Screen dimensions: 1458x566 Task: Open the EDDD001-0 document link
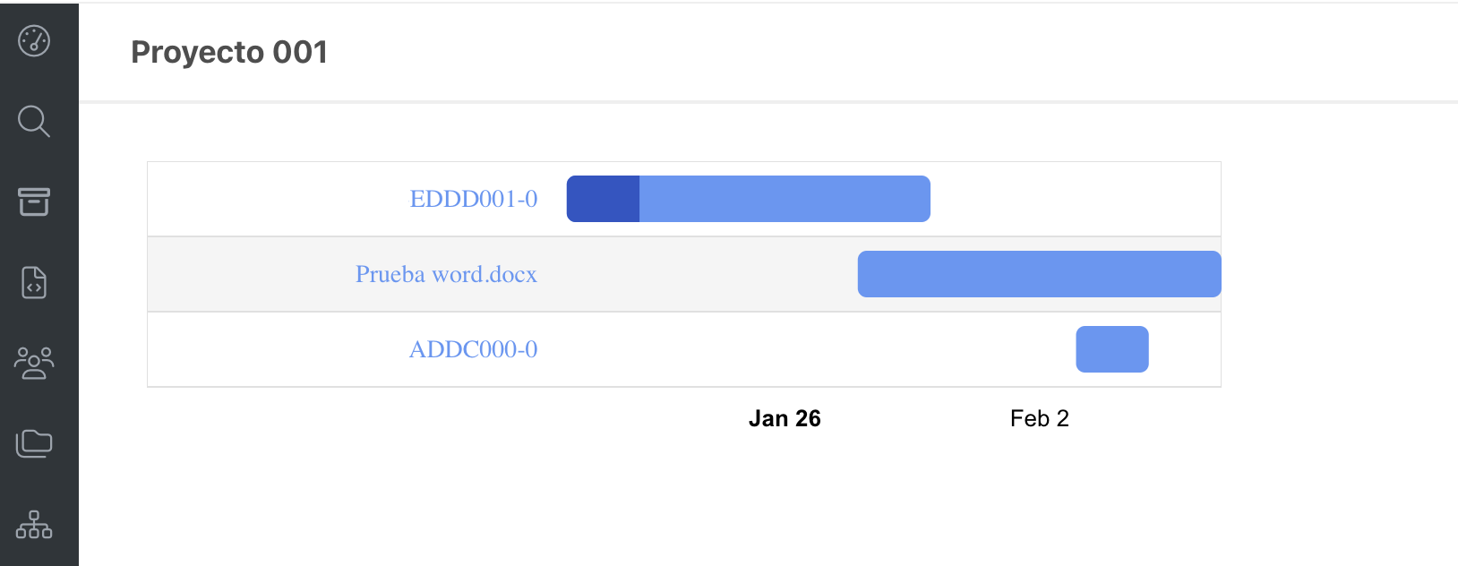point(473,199)
